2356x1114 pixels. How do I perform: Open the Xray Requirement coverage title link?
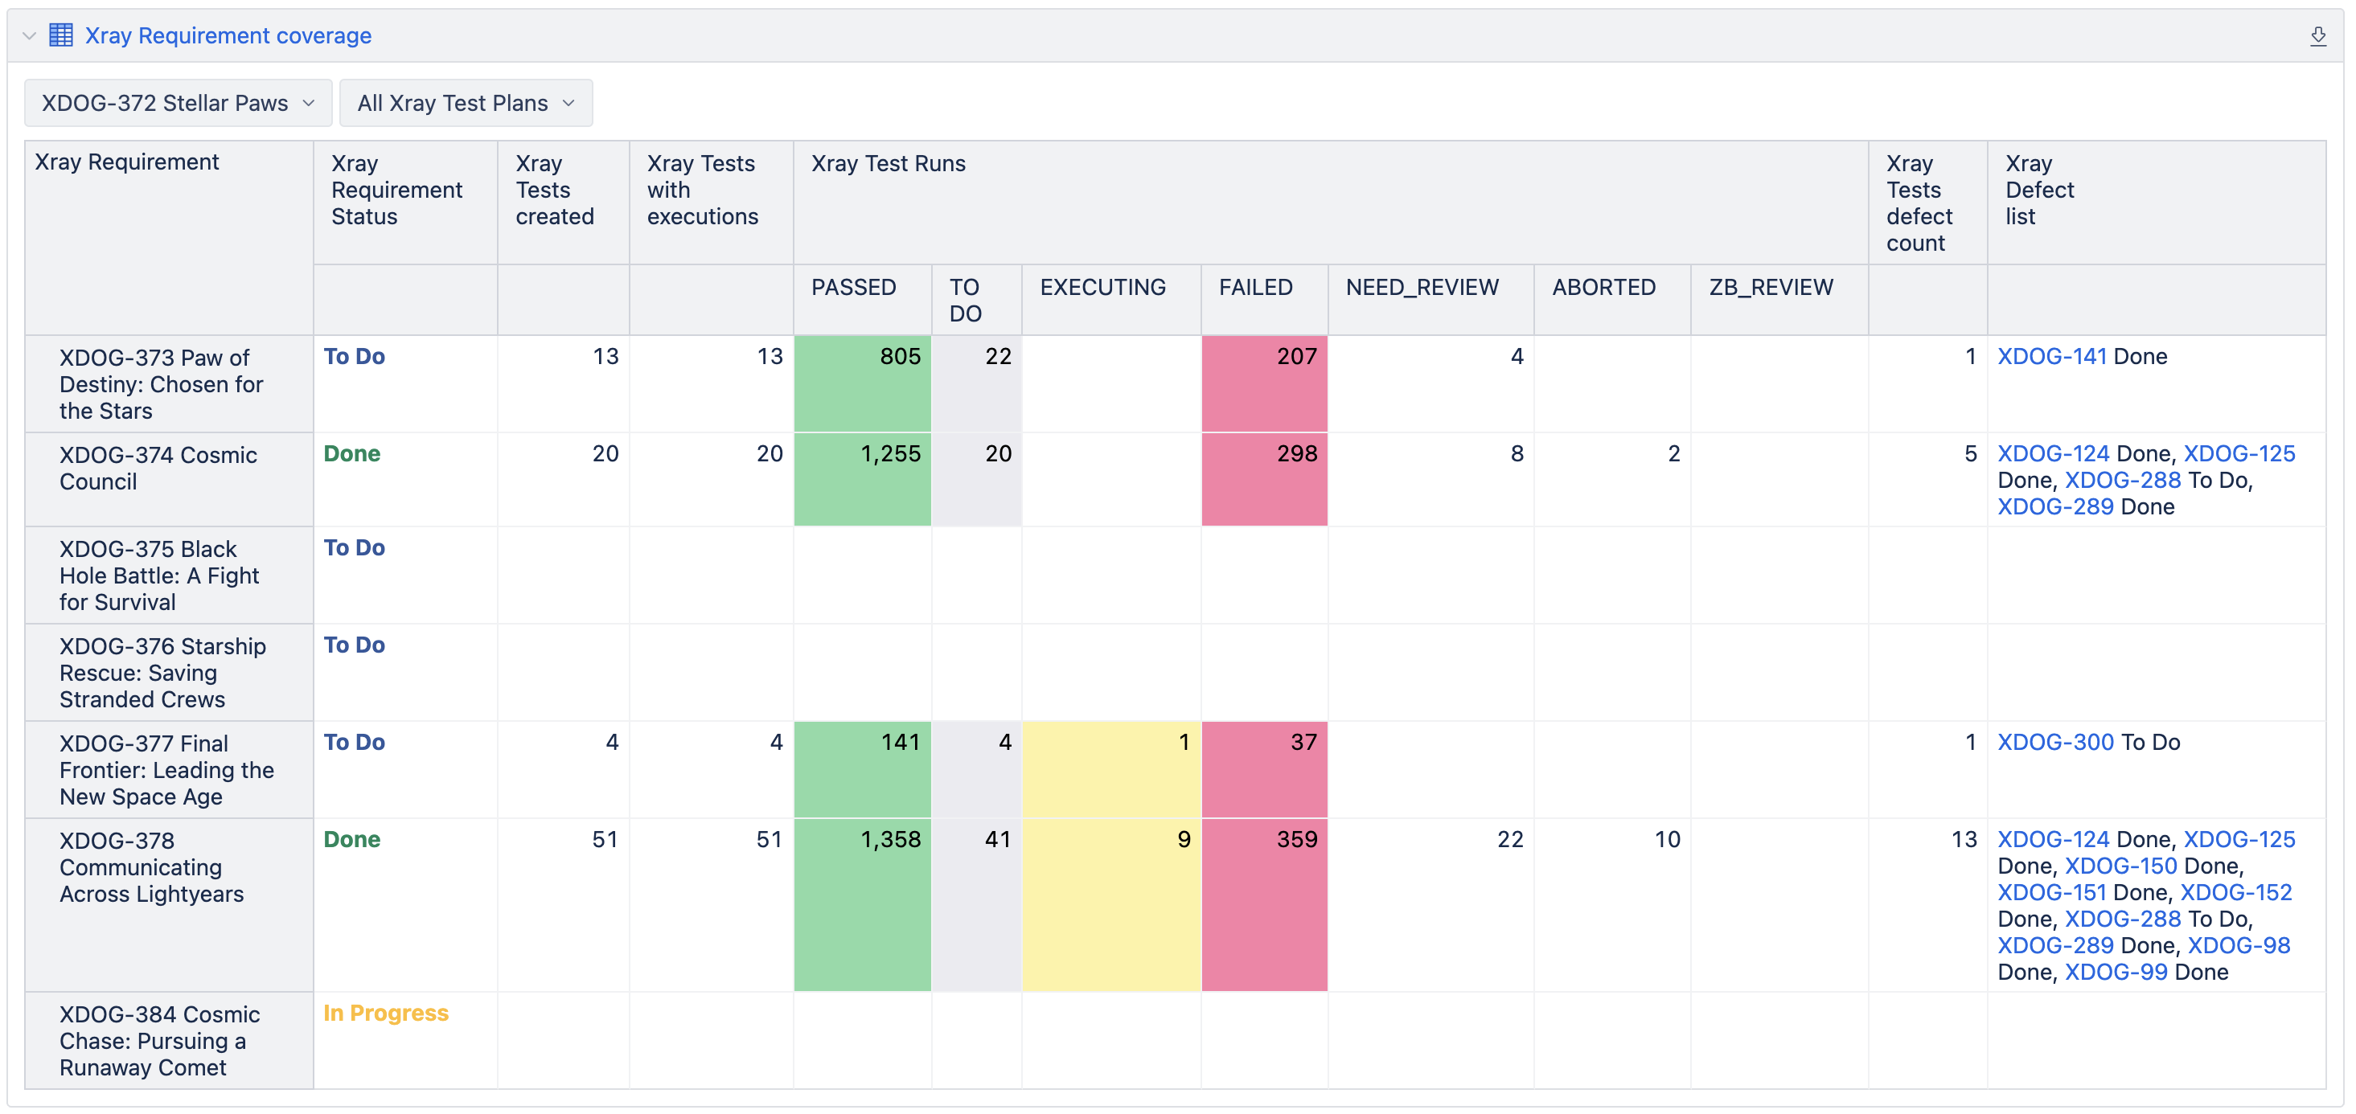click(x=227, y=35)
